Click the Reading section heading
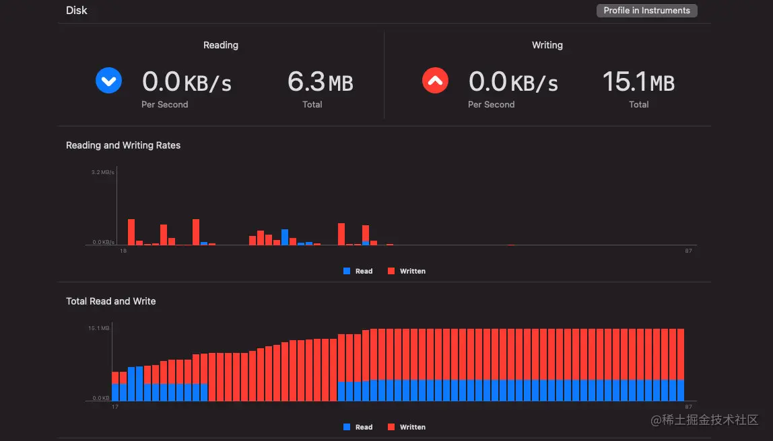This screenshot has width=773, height=441. click(x=221, y=45)
